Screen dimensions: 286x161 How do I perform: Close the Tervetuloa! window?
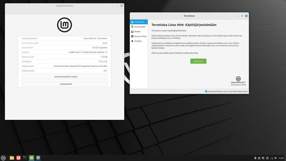[x=246, y=16]
